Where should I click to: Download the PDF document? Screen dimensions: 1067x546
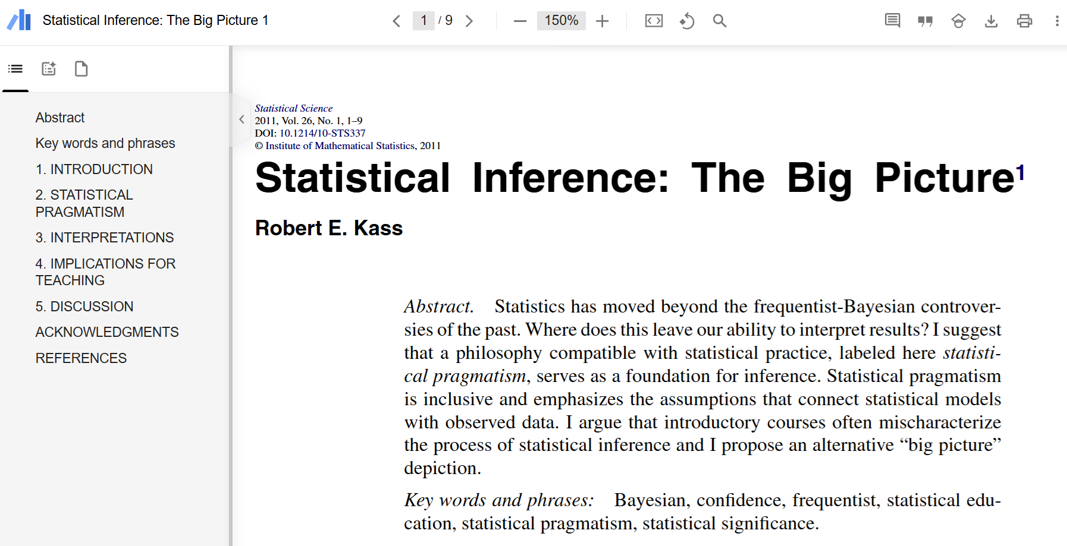click(991, 21)
